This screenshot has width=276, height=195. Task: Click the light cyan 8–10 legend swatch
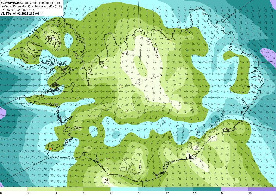coord(124,189)
